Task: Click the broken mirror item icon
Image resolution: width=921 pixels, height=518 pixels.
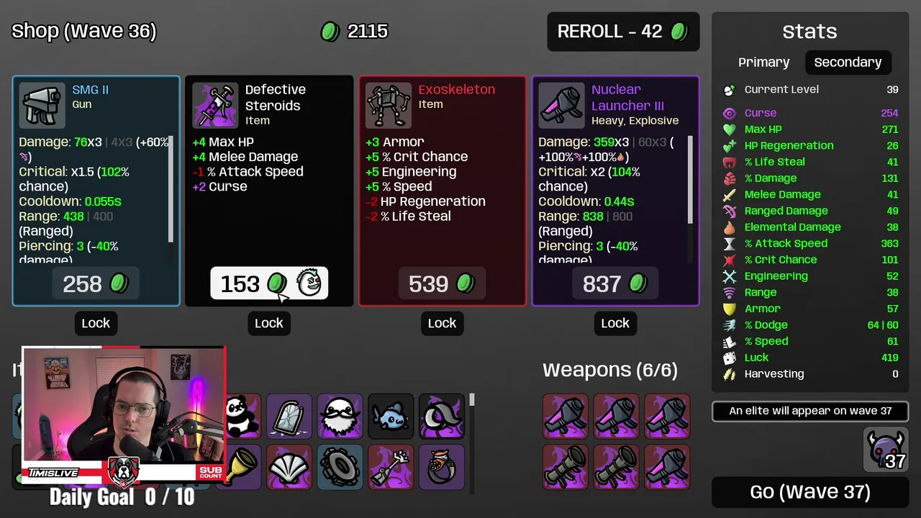Action: coord(289,416)
